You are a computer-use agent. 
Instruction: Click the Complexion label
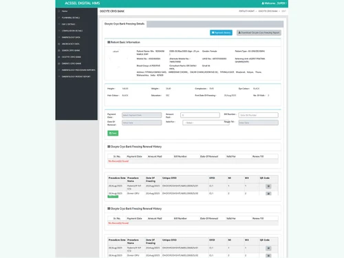point(201,89)
